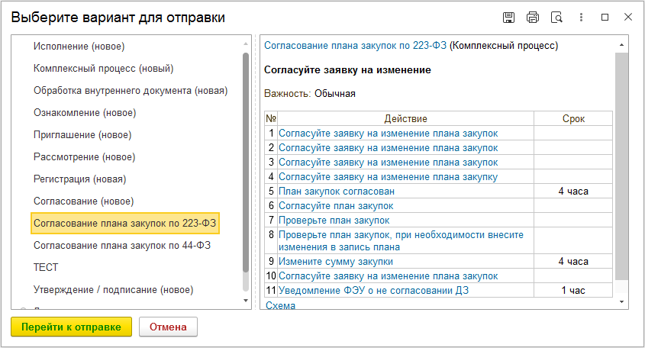
Task: Click '4 часа' in row 9
Action: click(x=573, y=262)
